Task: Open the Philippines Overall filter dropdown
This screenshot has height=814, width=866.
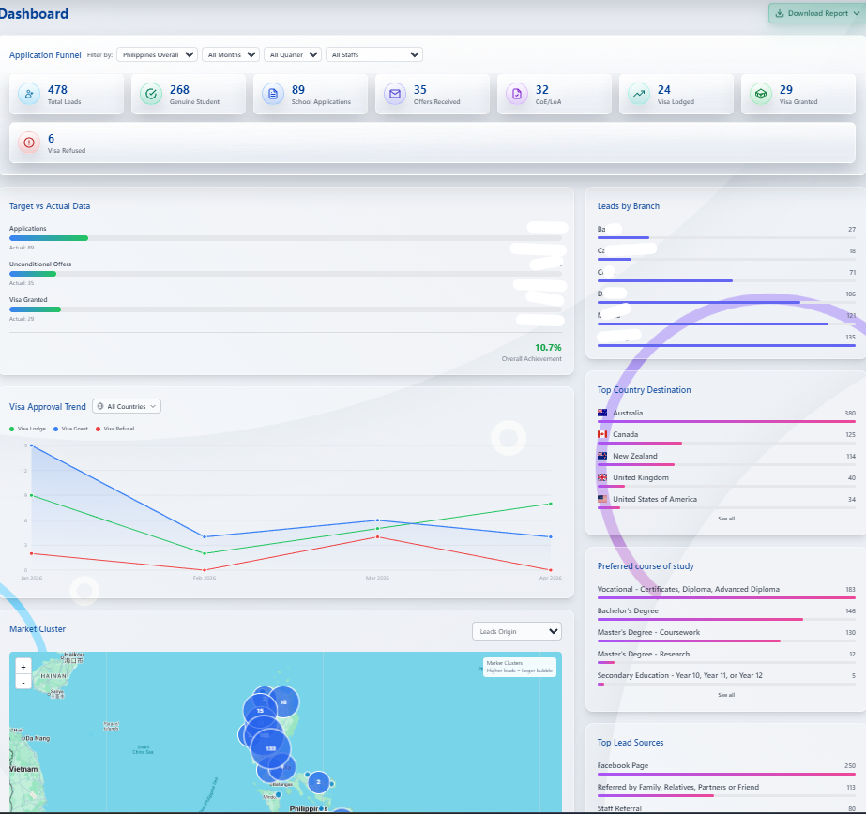Action: coord(157,55)
